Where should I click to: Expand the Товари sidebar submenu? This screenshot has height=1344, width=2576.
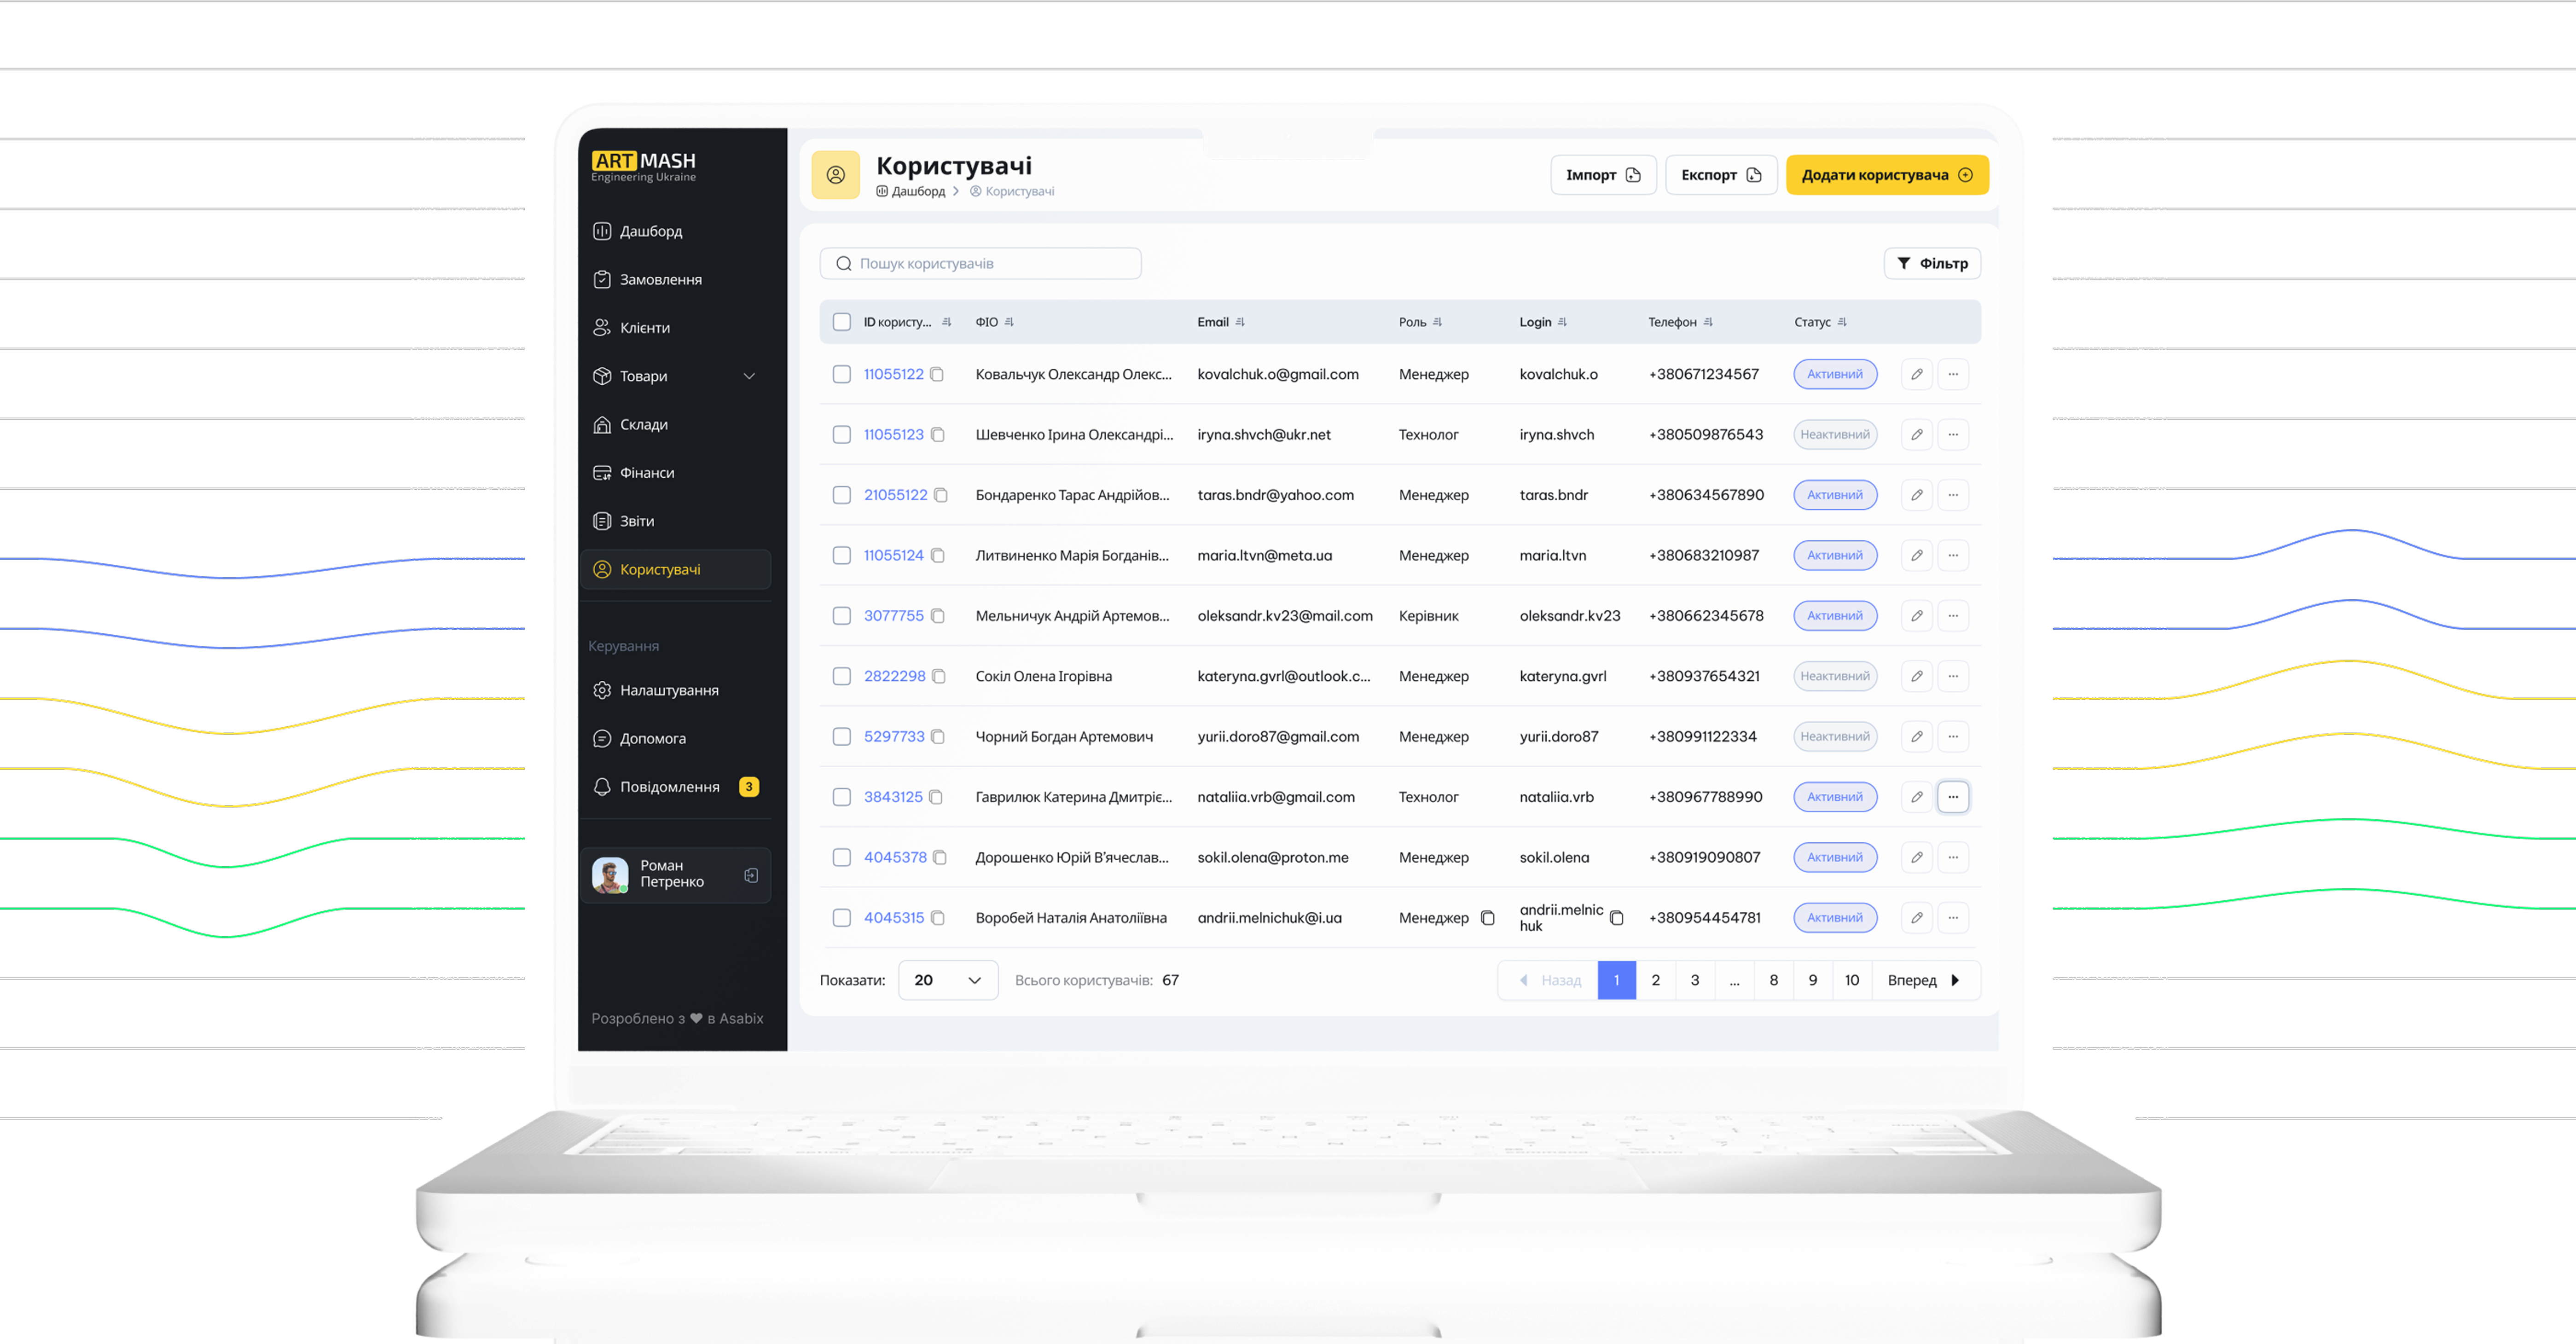coord(749,376)
